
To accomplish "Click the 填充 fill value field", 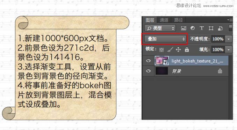I will click(x=218, y=49).
